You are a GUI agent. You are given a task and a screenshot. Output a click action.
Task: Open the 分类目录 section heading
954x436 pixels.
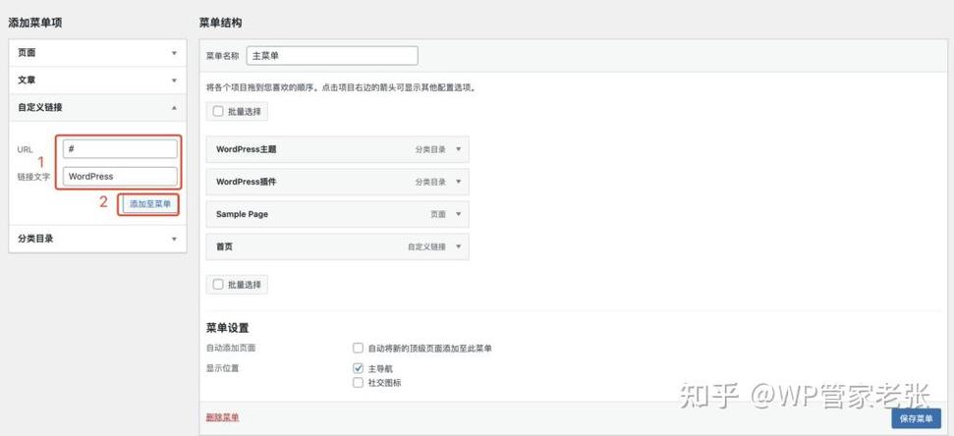35,239
